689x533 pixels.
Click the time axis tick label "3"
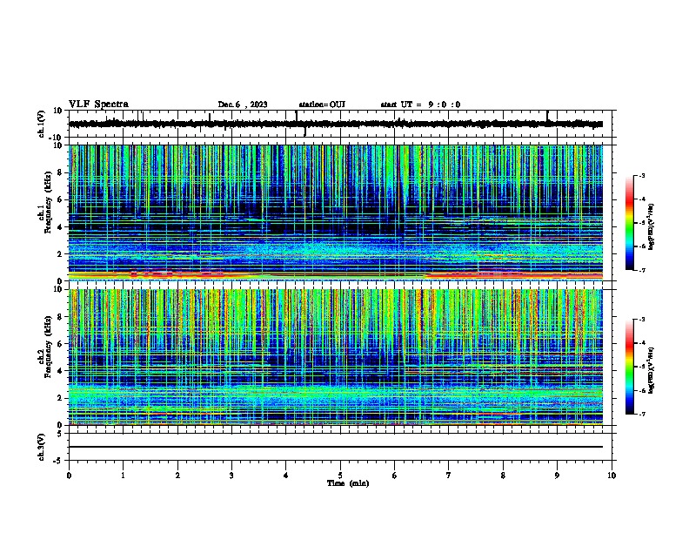click(x=231, y=476)
